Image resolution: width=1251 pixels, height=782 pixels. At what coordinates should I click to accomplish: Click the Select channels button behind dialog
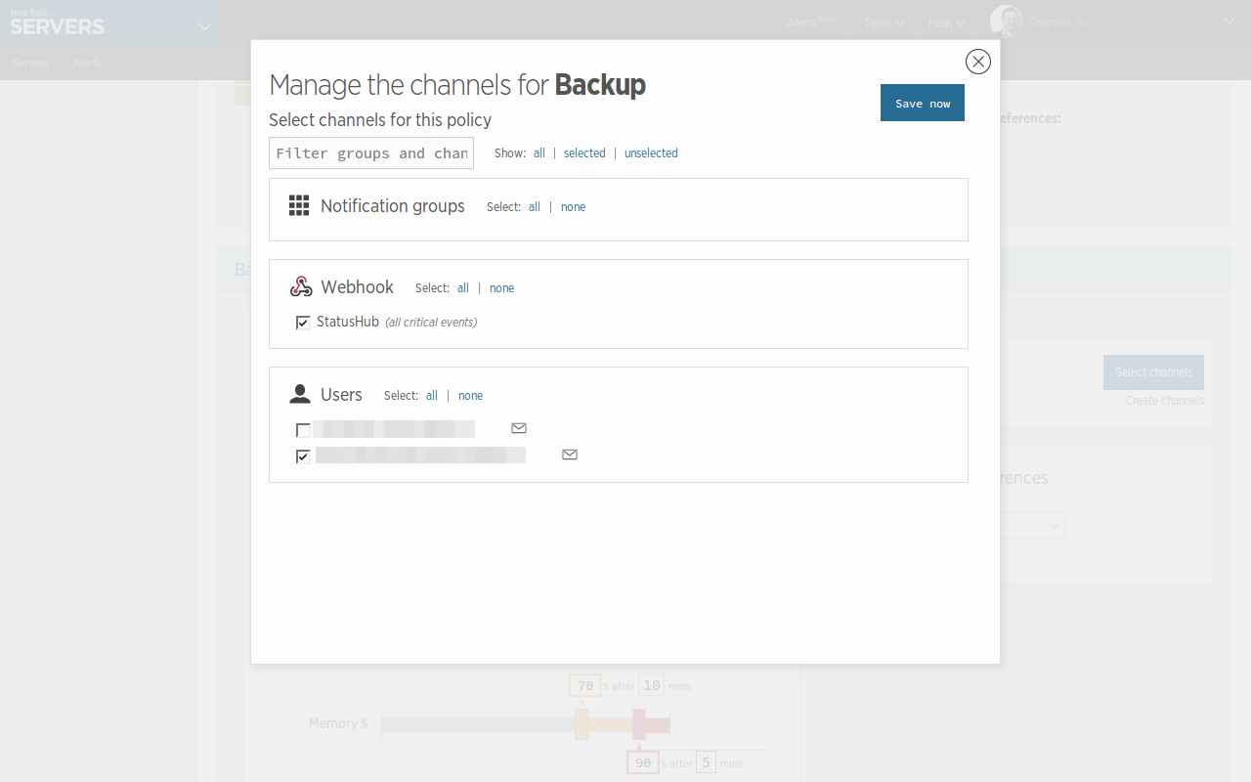[x=1153, y=372]
